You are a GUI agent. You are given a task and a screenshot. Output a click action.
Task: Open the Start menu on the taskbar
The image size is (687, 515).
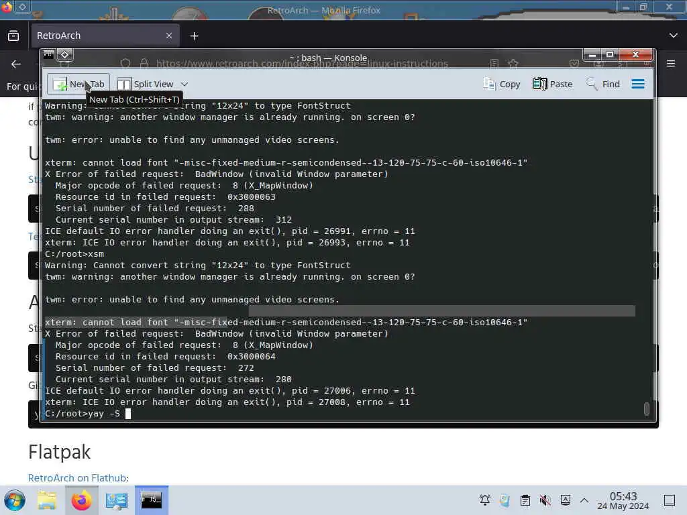click(15, 500)
